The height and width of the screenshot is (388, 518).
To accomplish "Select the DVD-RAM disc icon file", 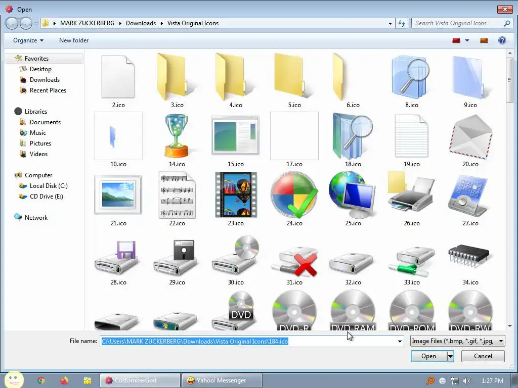I will click(x=353, y=311).
